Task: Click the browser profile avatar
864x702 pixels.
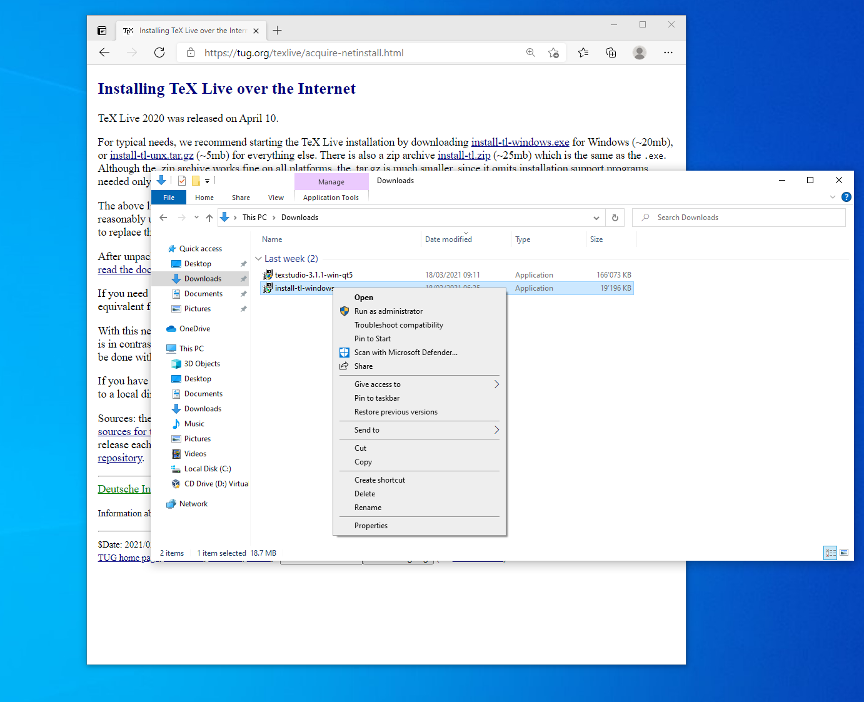Action: pos(639,53)
